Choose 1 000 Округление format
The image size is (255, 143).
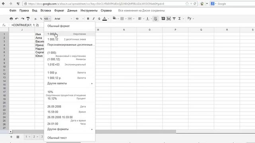[70, 34]
